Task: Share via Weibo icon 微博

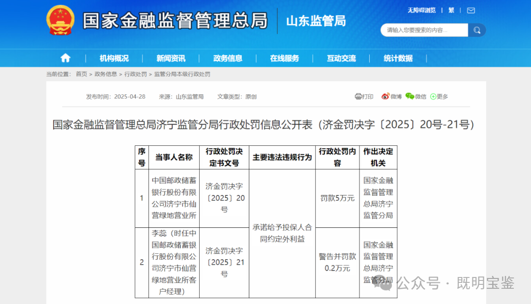Action: [391, 97]
